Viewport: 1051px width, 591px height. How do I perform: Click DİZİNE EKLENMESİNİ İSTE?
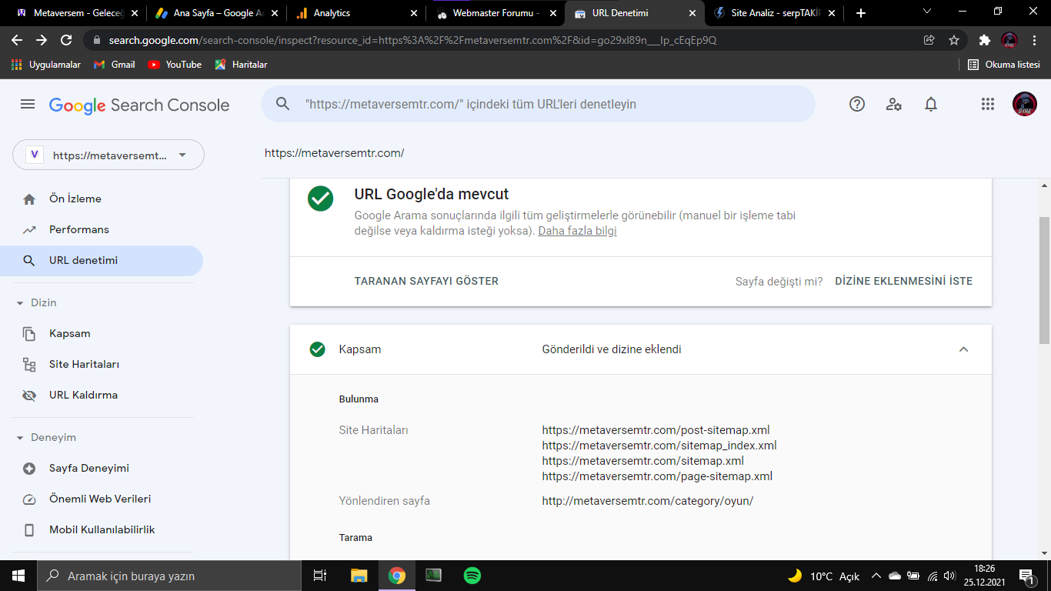point(904,281)
